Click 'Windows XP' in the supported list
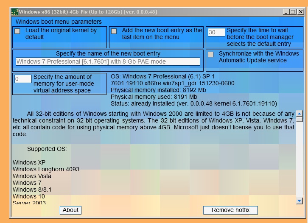This screenshot has width=308, height=223. point(29,162)
